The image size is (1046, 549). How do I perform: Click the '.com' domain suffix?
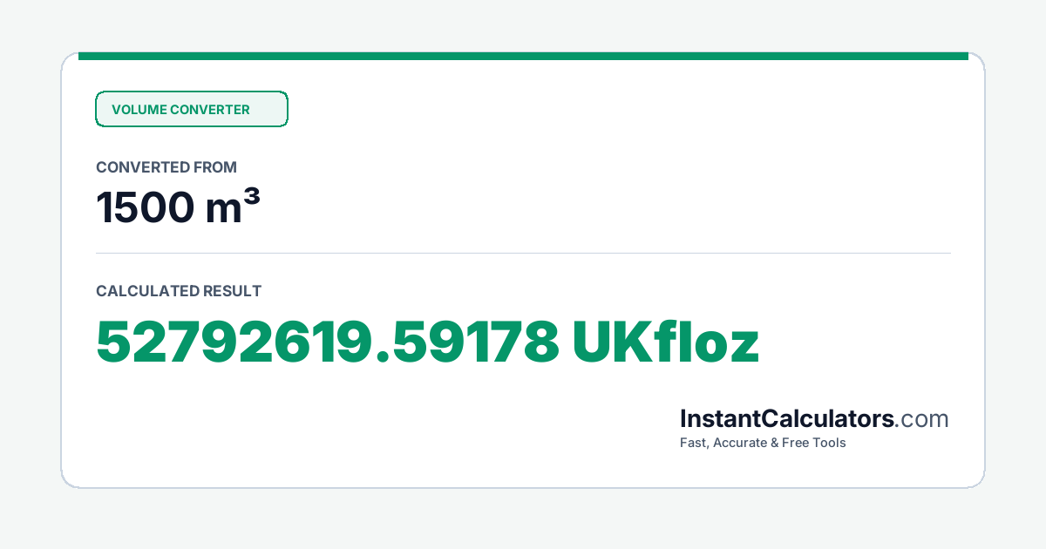click(922, 419)
